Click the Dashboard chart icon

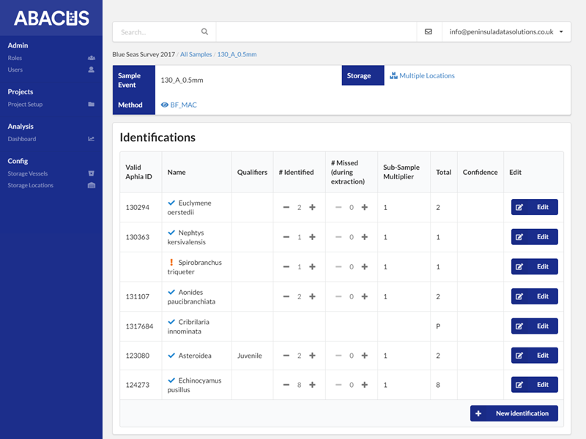(x=91, y=139)
